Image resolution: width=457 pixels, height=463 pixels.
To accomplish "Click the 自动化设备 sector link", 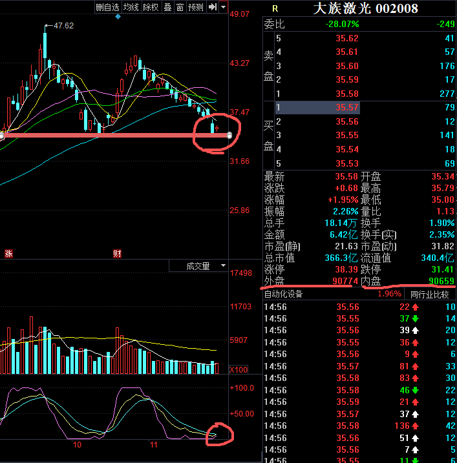I will tap(284, 294).
